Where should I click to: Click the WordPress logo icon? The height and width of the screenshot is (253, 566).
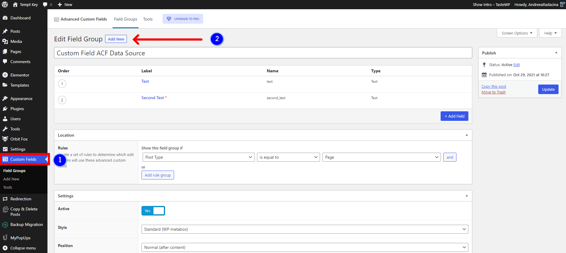pyautogui.click(x=5, y=4)
